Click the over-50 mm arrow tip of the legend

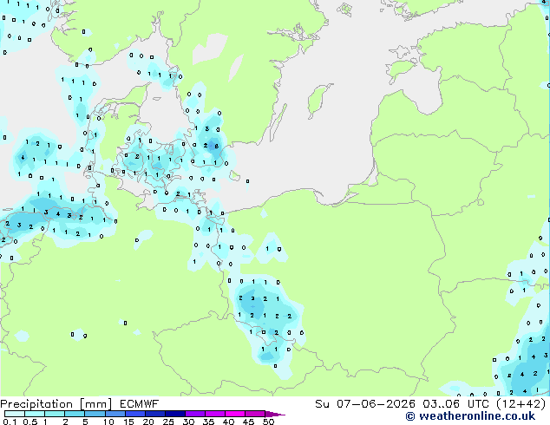pyautogui.click(x=275, y=414)
